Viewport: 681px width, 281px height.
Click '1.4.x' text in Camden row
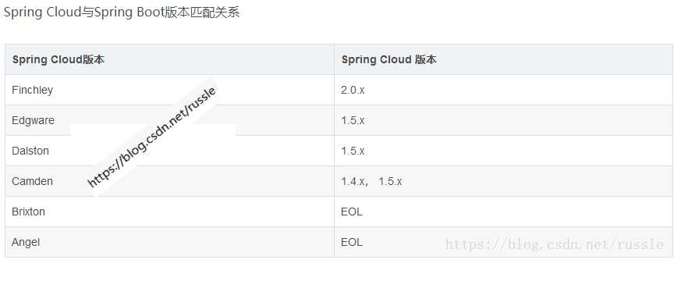point(353,181)
